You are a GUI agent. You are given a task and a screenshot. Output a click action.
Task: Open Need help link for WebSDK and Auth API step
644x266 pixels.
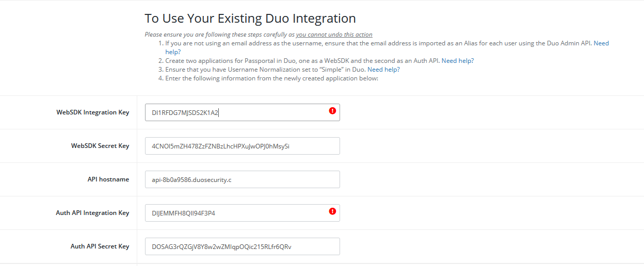pos(458,61)
